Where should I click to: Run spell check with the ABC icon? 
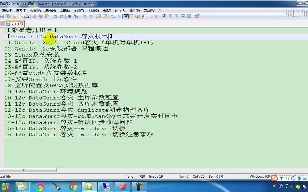pyautogui.click(x=197, y=16)
